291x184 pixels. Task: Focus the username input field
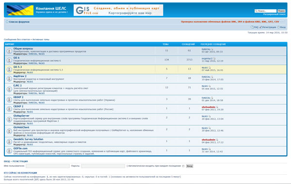(x=48, y=166)
